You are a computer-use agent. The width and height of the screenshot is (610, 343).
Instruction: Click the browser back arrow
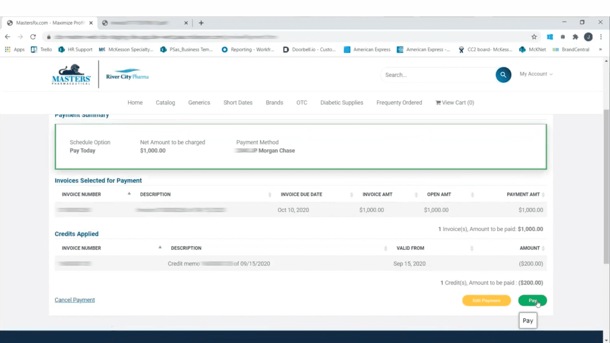pyautogui.click(x=7, y=37)
